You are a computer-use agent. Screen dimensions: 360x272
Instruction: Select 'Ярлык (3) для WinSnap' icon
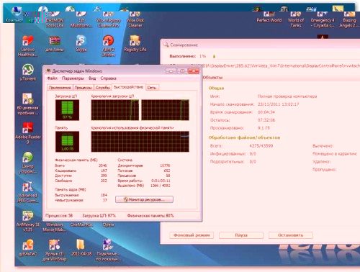[x=55, y=250]
